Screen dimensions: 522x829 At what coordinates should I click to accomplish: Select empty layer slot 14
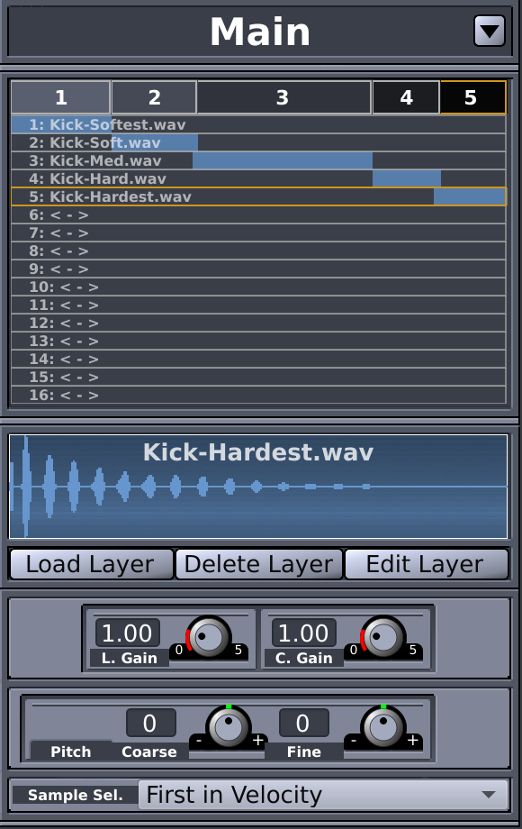coord(258,359)
